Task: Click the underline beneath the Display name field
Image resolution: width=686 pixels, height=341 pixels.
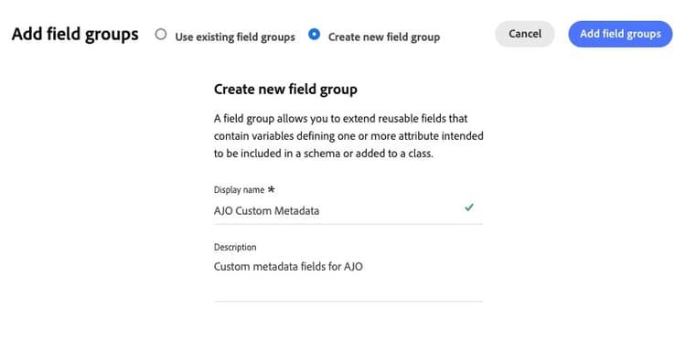Action: 348,224
